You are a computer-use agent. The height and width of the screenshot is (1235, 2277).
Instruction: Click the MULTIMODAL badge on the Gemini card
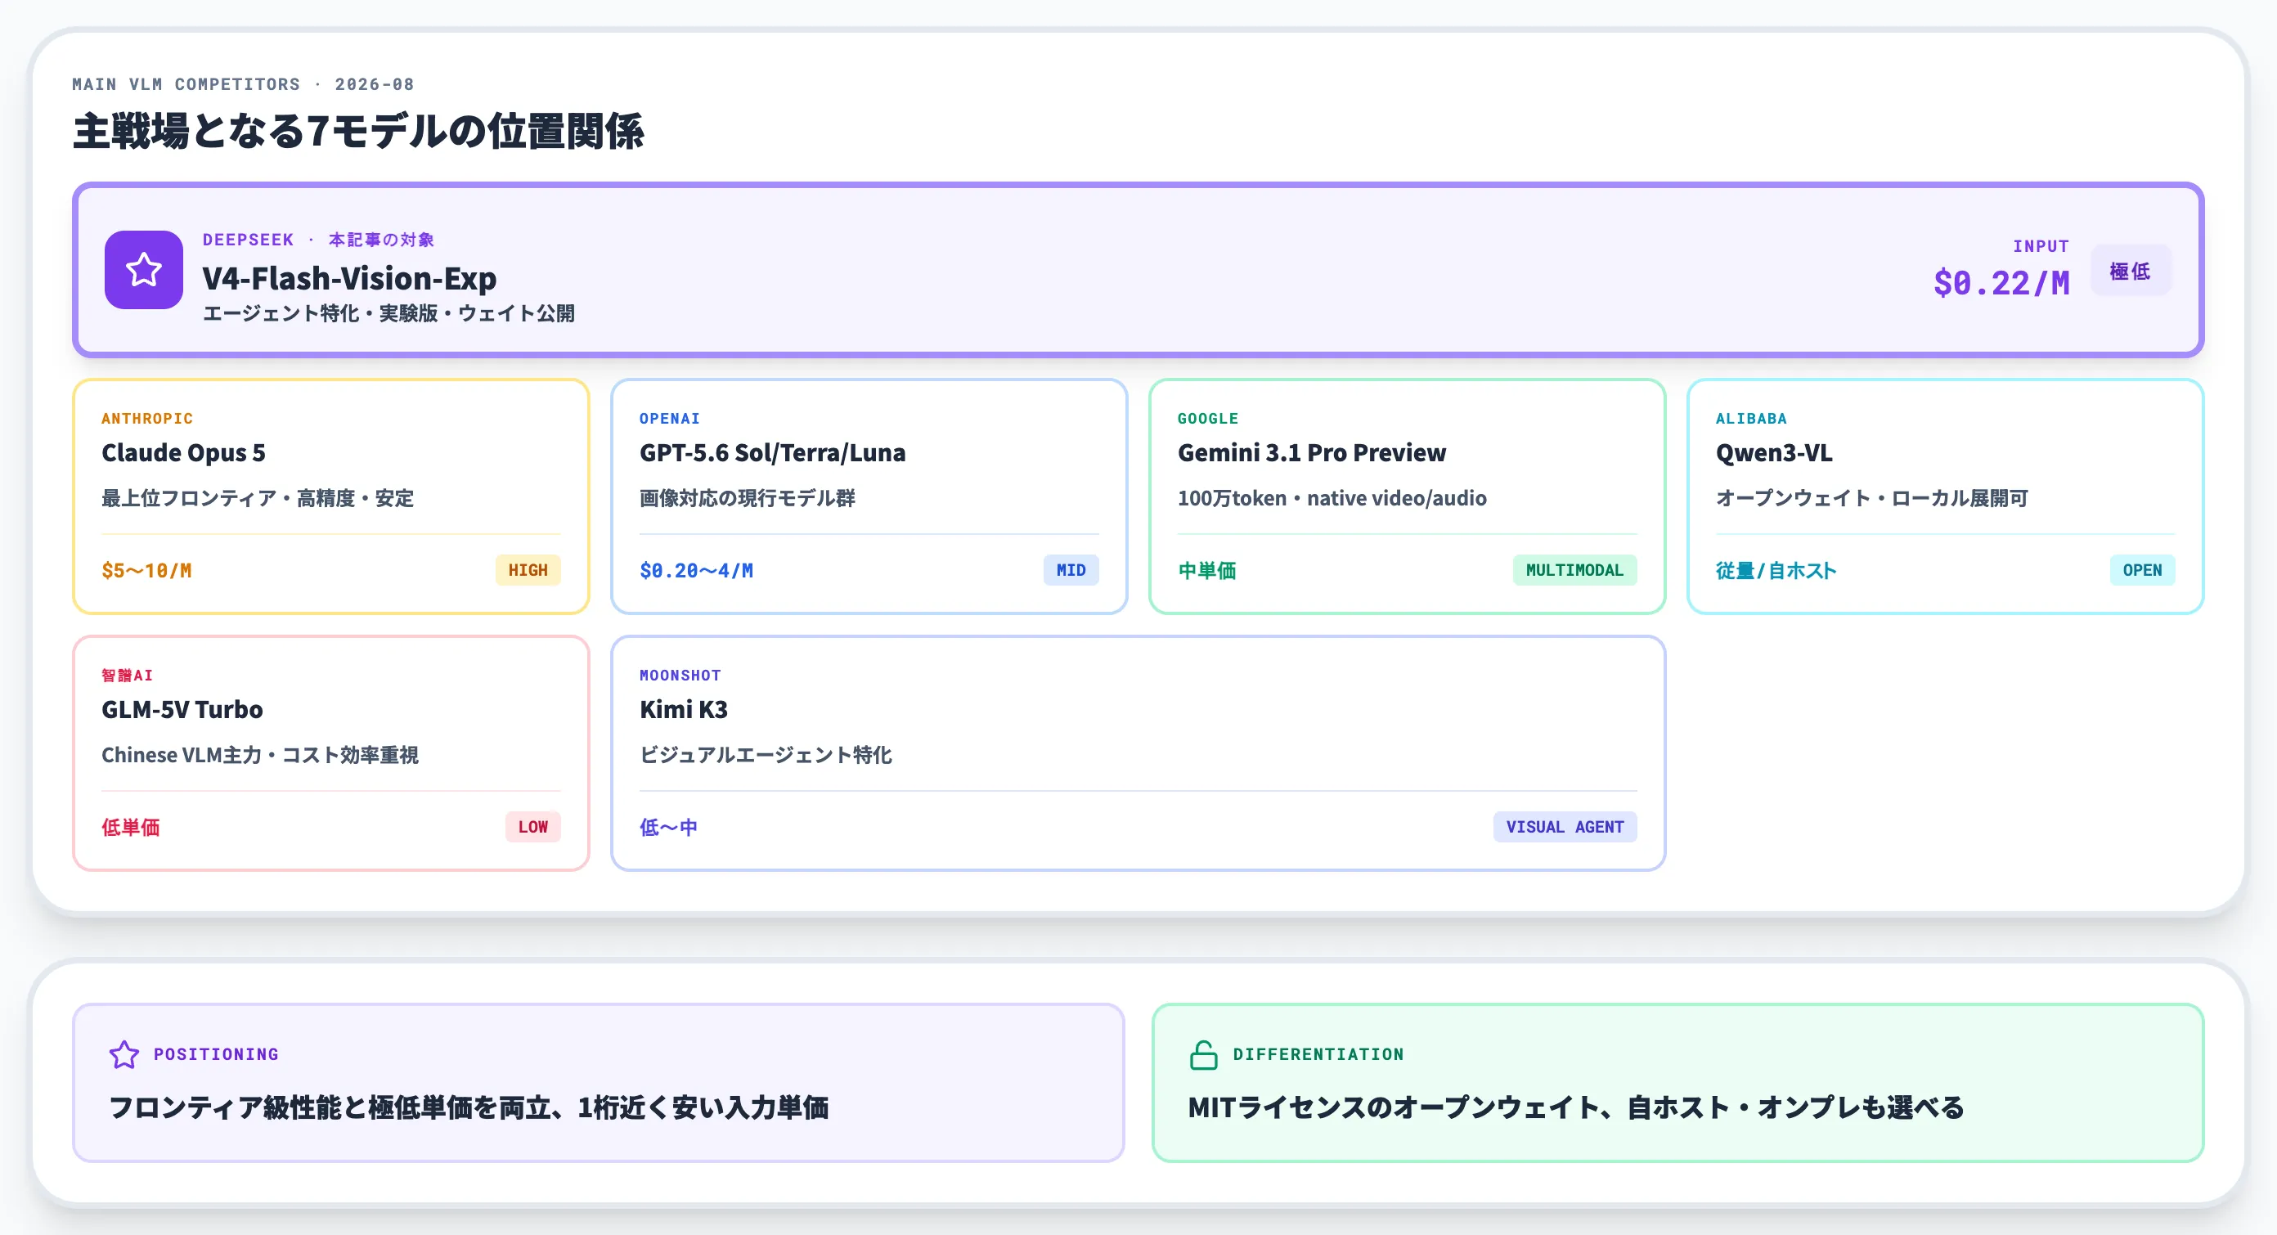1574,570
